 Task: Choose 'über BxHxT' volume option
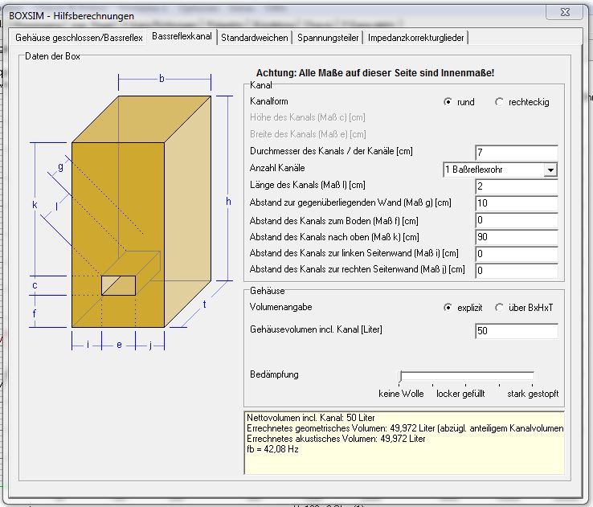point(499,308)
